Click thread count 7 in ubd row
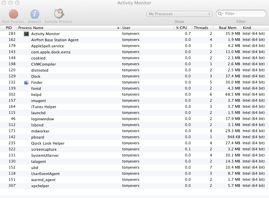The image size is (269, 198). pyautogui.click(x=211, y=167)
